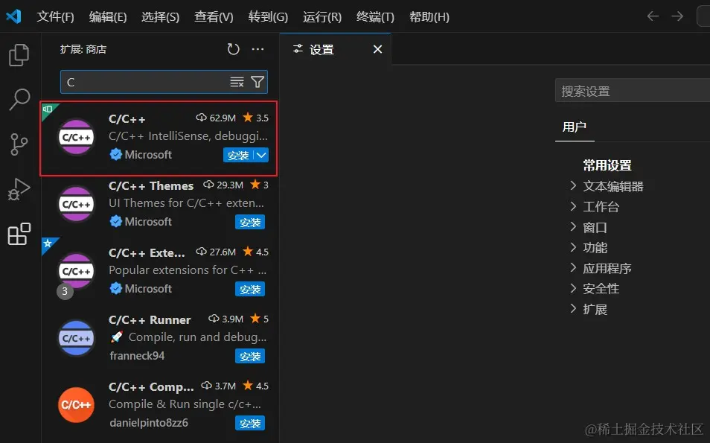Open the 帮助(H) menu
Image resolution: width=710 pixels, height=443 pixels.
click(429, 17)
